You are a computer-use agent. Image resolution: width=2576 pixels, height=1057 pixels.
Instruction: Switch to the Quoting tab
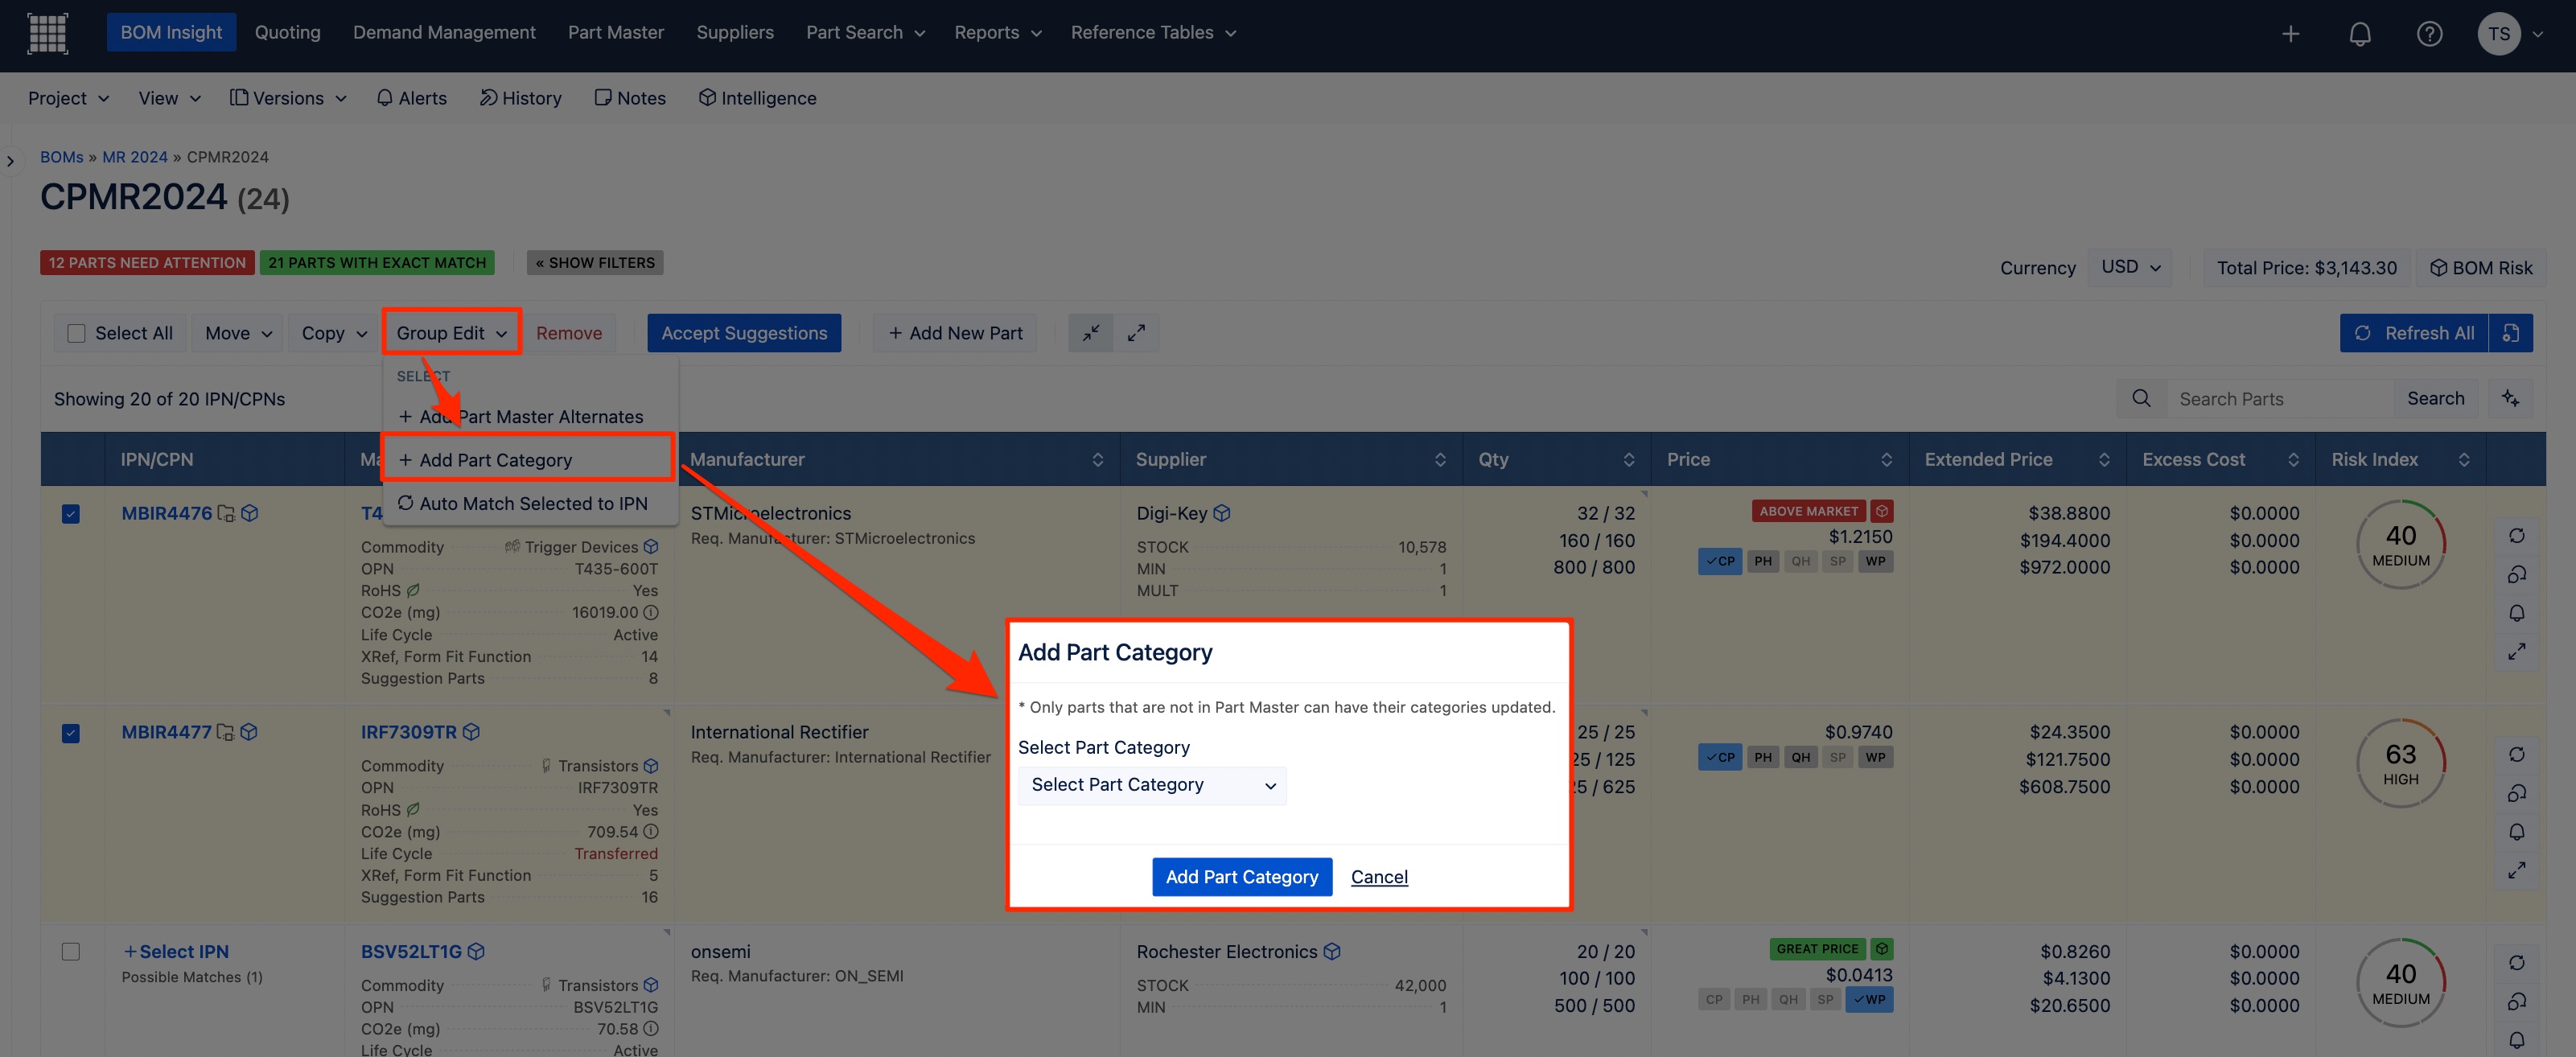pos(288,33)
